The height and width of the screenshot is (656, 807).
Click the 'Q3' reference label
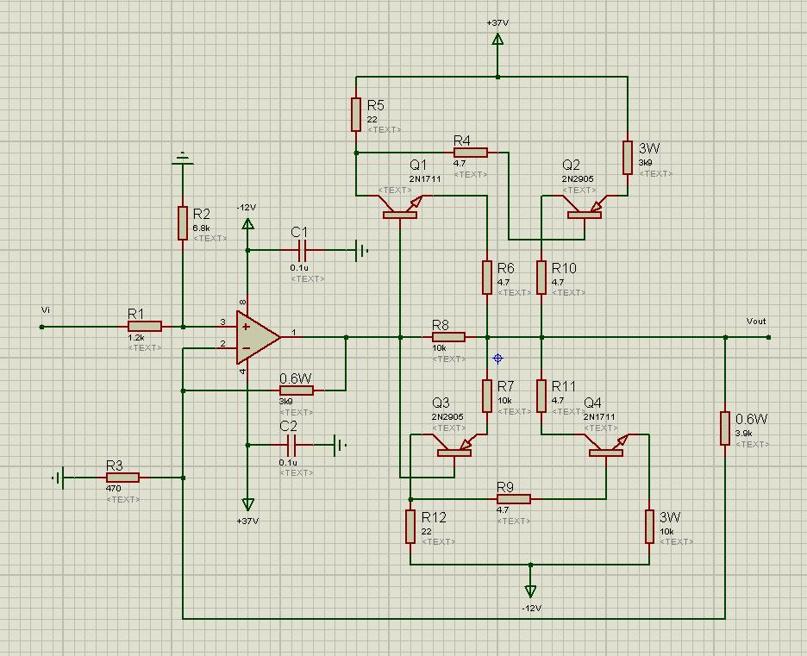click(441, 403)
